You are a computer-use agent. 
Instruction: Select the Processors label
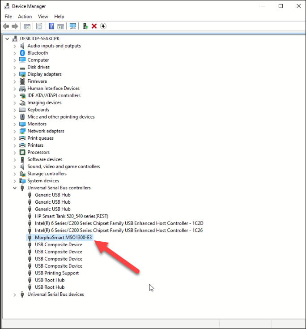[38, 152]
